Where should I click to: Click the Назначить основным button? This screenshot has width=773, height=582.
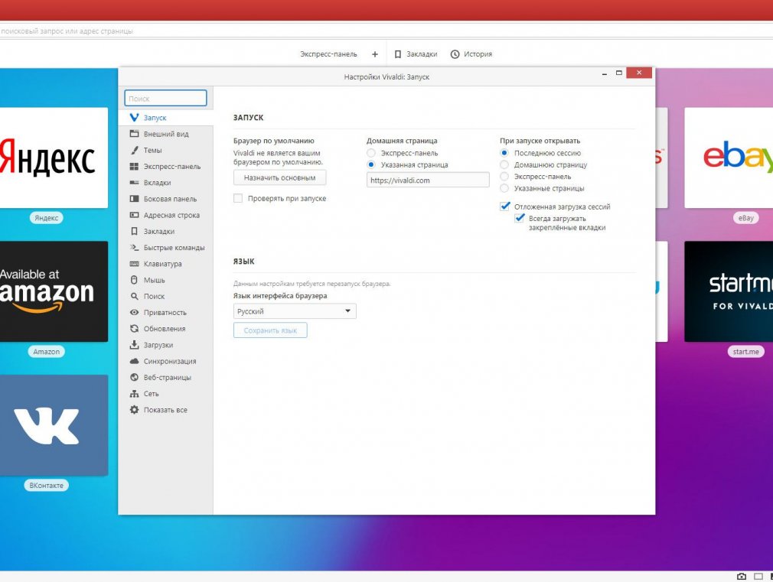[x=279, y=177]
